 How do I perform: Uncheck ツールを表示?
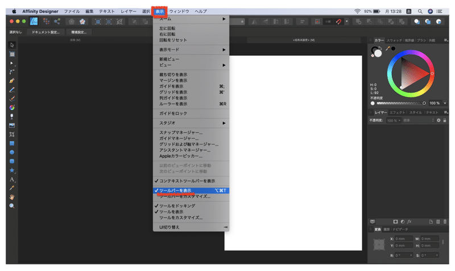191,212
